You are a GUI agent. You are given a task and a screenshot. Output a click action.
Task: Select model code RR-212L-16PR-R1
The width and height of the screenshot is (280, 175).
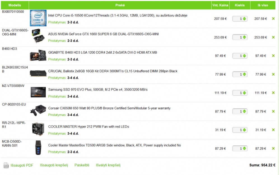14,125
